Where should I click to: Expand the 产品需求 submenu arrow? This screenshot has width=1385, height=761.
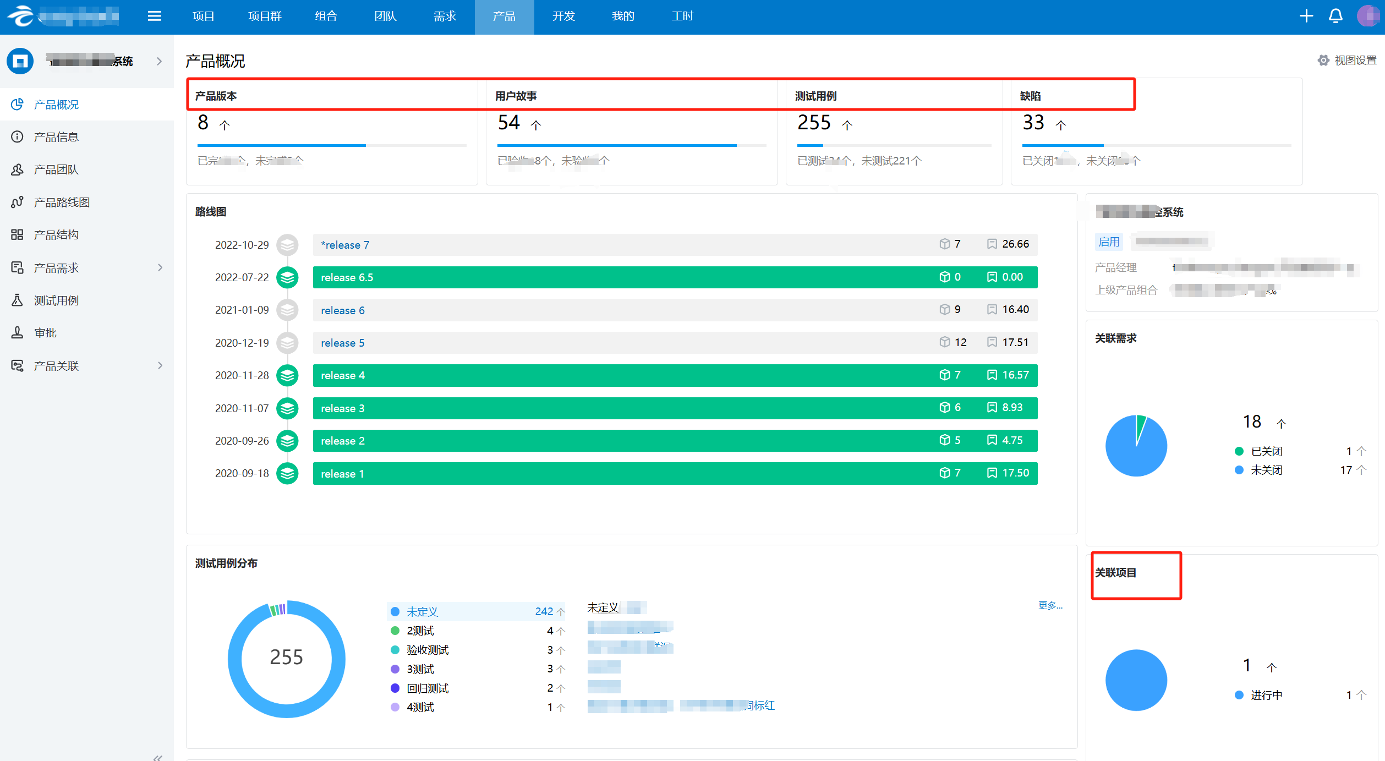(160, 267)
